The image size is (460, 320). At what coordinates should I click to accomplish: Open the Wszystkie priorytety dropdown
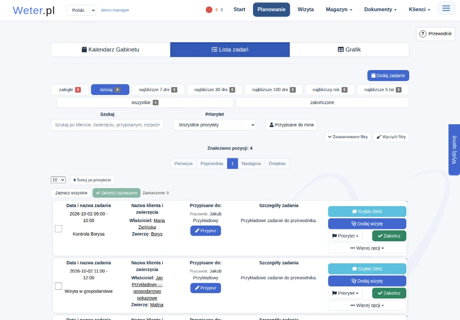(x=215, y=125)
